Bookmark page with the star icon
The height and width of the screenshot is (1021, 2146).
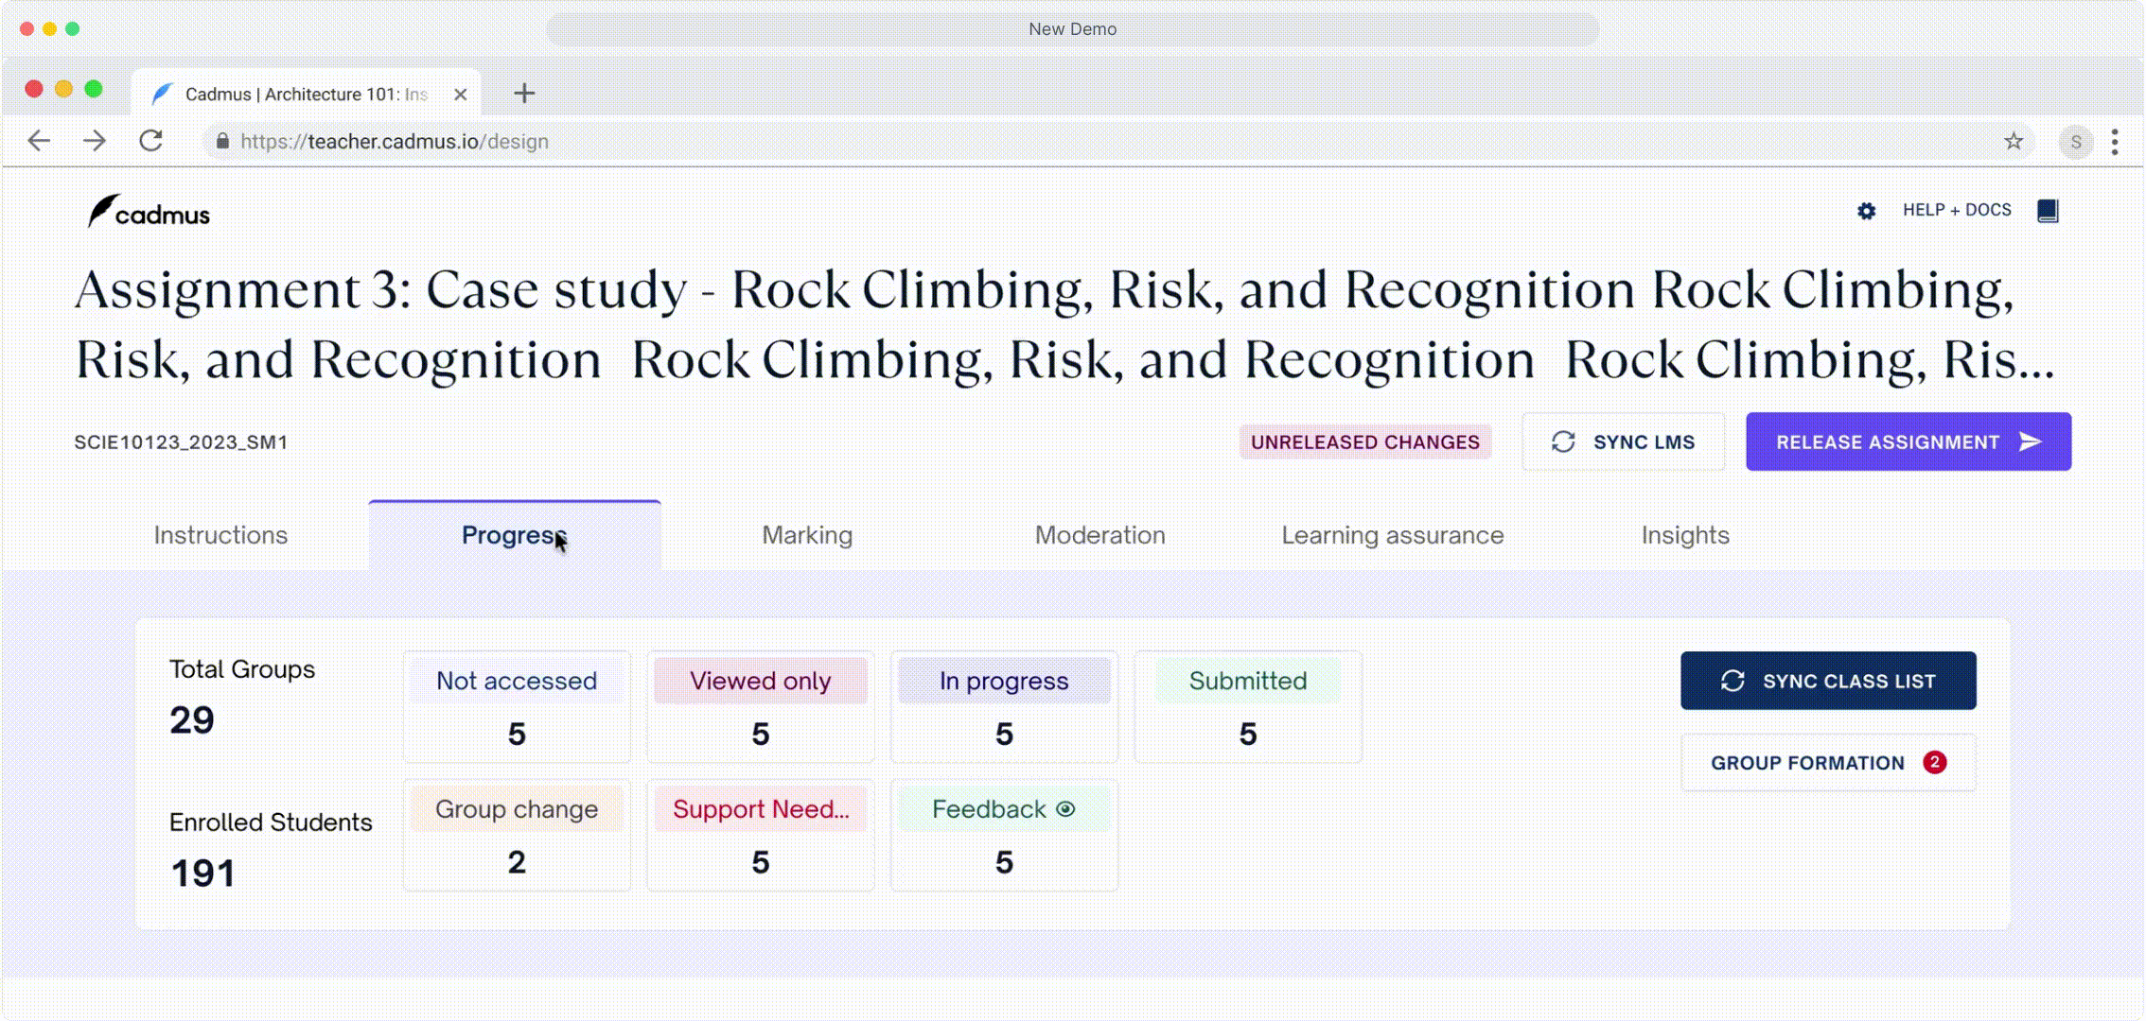point(2013,141)
